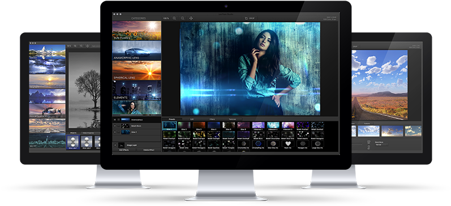Click zoom in magnifier in center window toolbar
The image size is (451, 206).
[174, 18]
